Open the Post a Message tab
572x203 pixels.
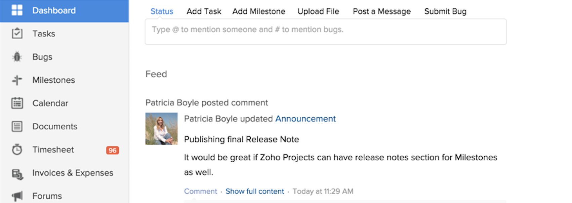(381, 11)
